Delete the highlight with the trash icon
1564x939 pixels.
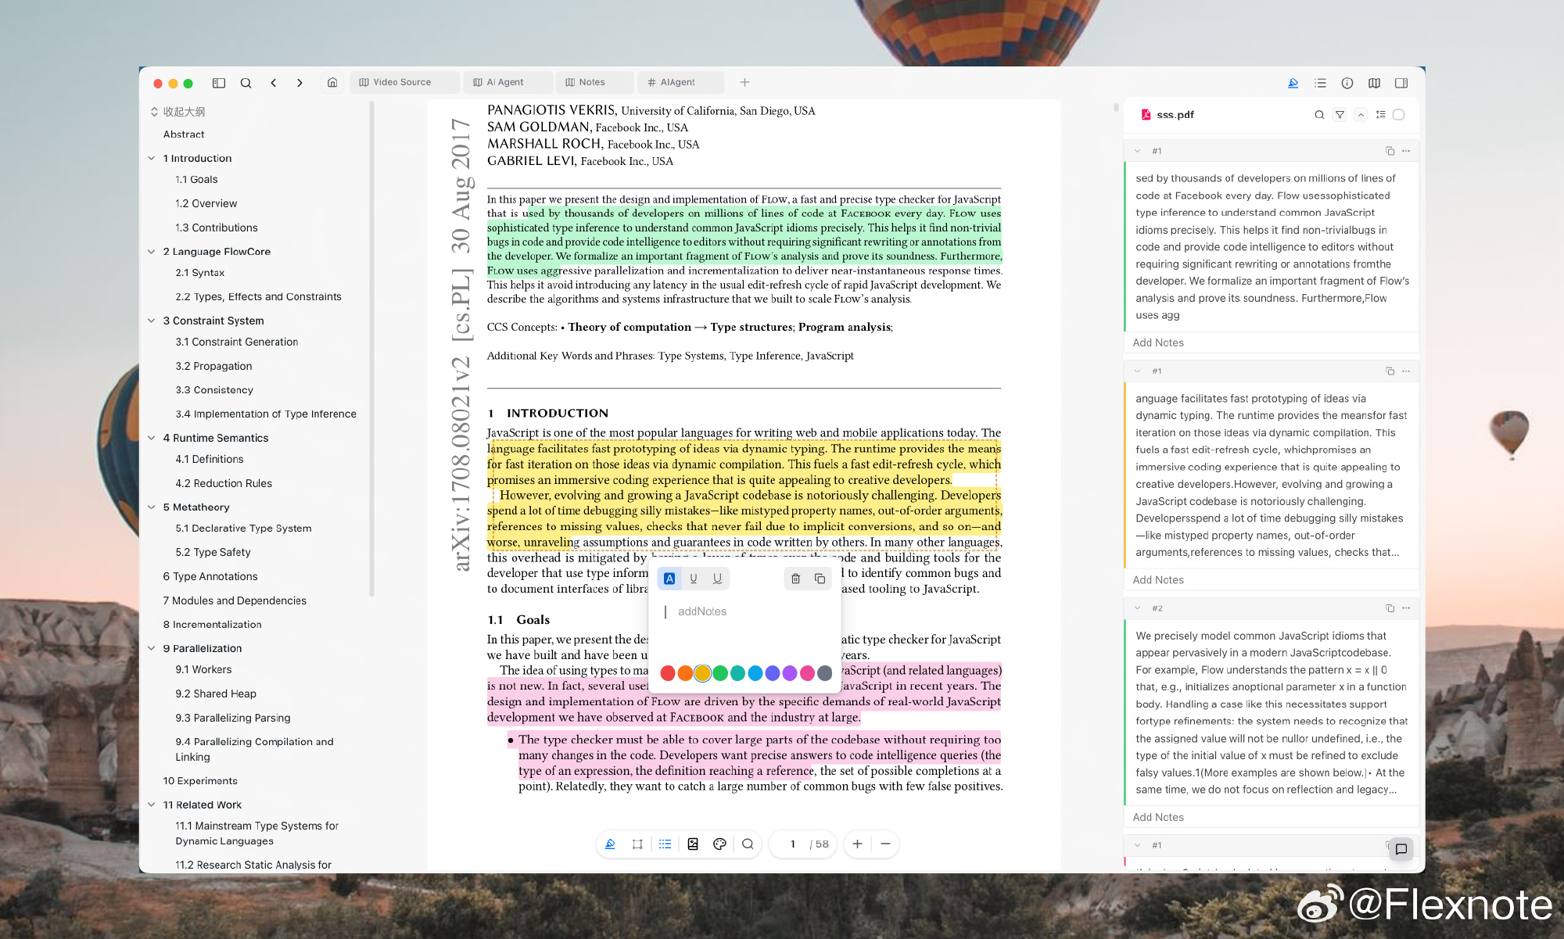click(x=795, y=579)
